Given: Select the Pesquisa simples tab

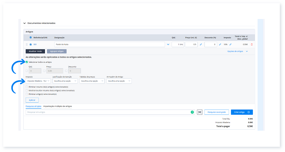Looking at the screenshot, I should tap(33, 106).
